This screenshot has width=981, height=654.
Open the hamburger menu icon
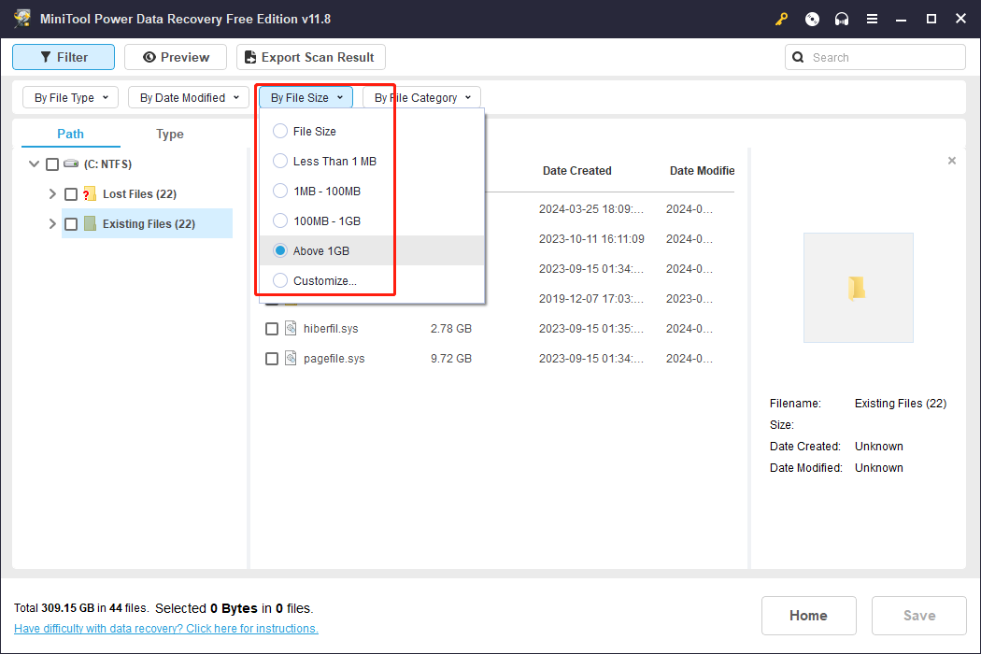pyautogui.click(x=872, y=19)
